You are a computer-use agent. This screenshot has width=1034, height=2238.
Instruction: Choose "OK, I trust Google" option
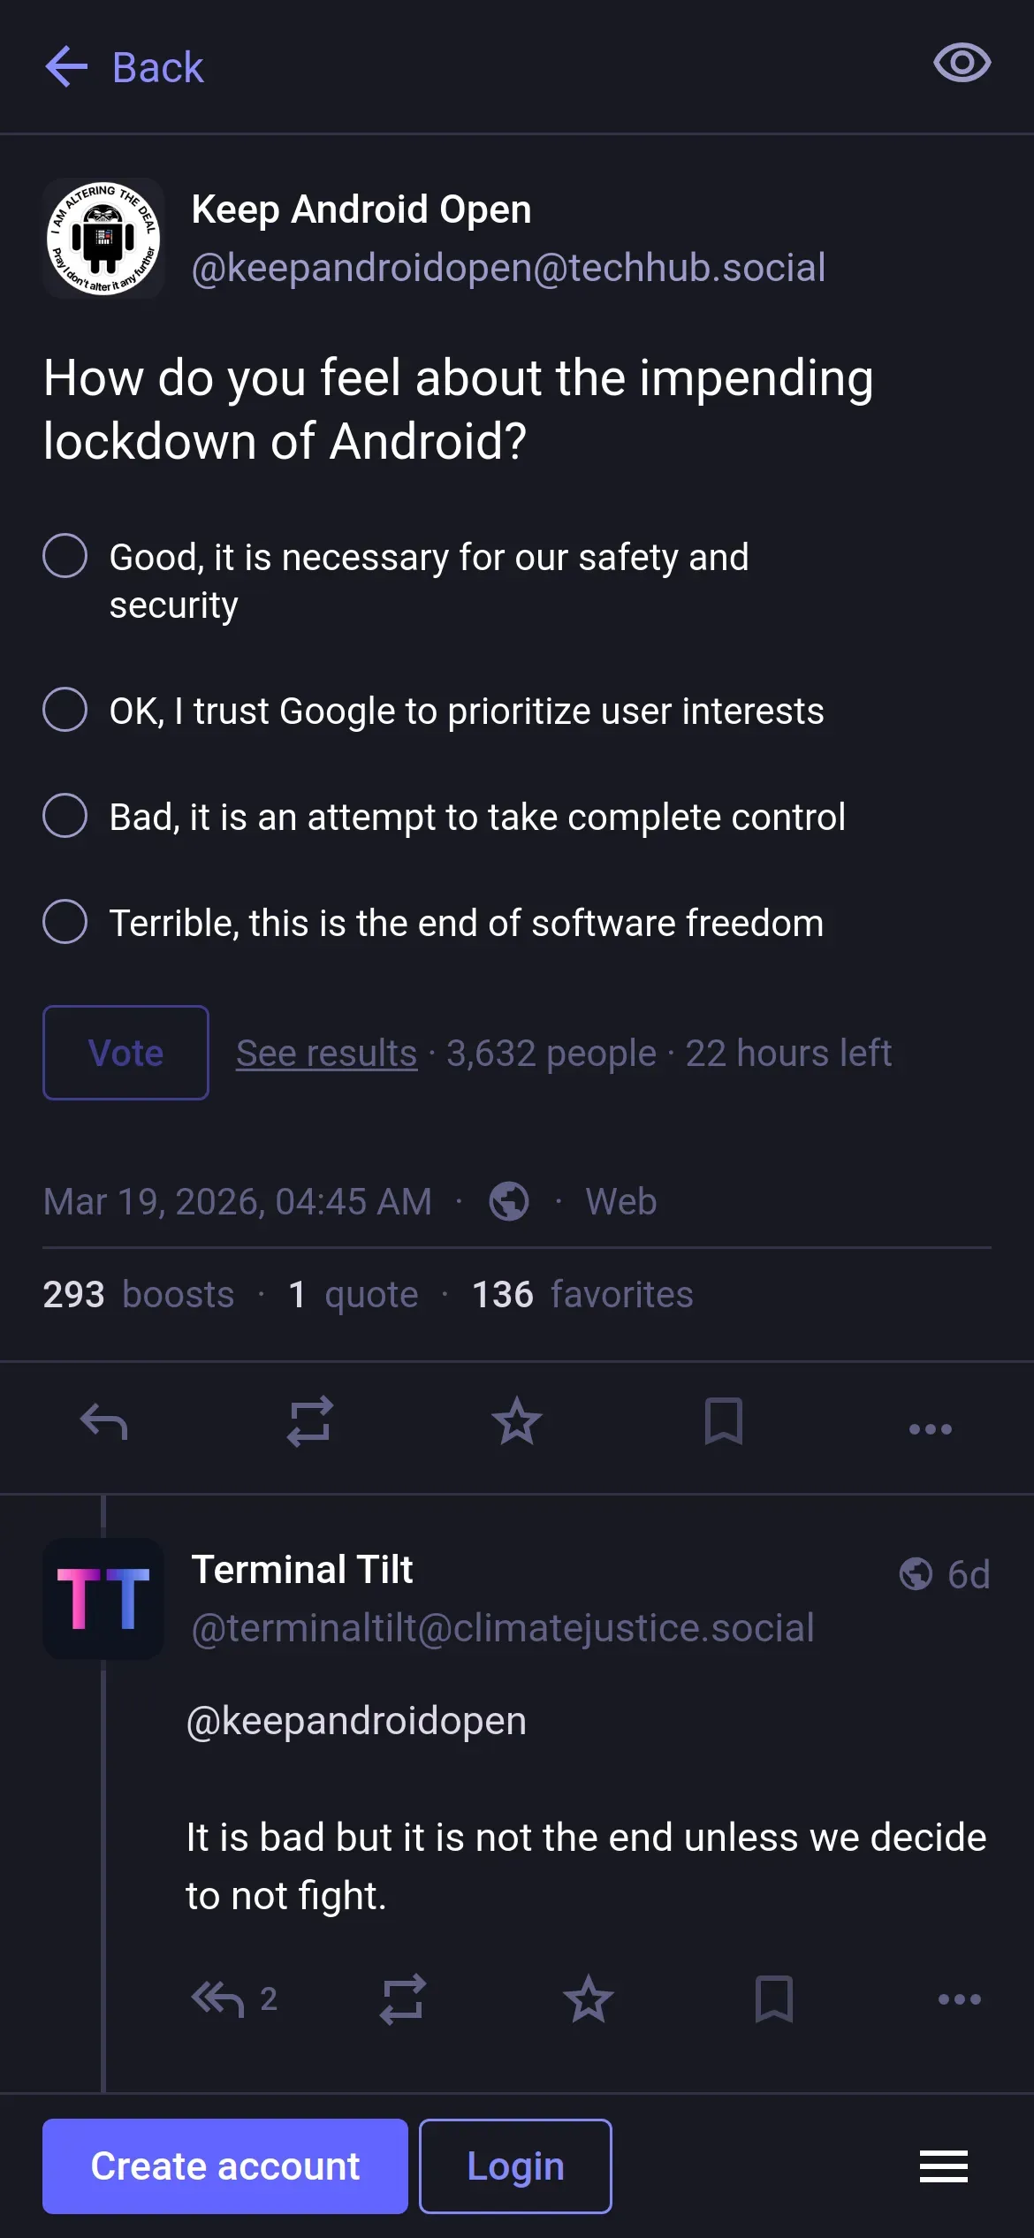tap(65, 710)
